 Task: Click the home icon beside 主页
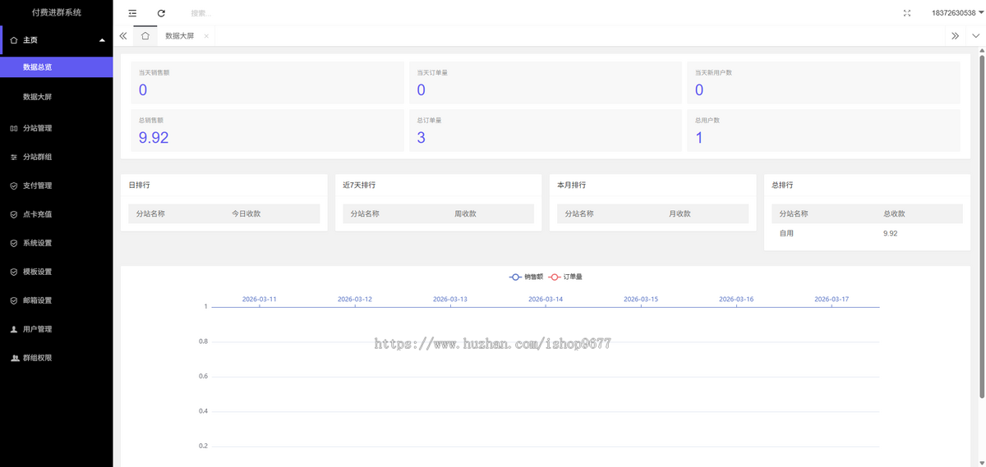(x=14, y=39)
